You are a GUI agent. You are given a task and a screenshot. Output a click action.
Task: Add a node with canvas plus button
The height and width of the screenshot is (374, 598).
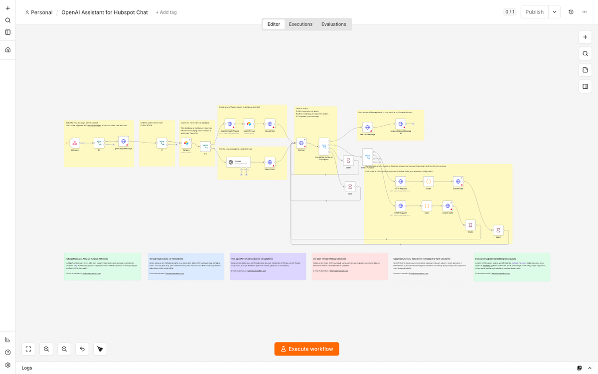tap(585, 37)
